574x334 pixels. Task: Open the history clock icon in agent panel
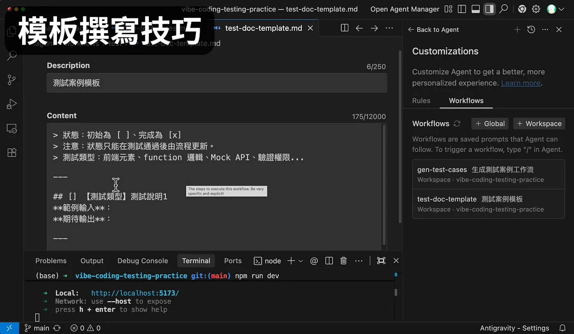click(x=531, y=30)
